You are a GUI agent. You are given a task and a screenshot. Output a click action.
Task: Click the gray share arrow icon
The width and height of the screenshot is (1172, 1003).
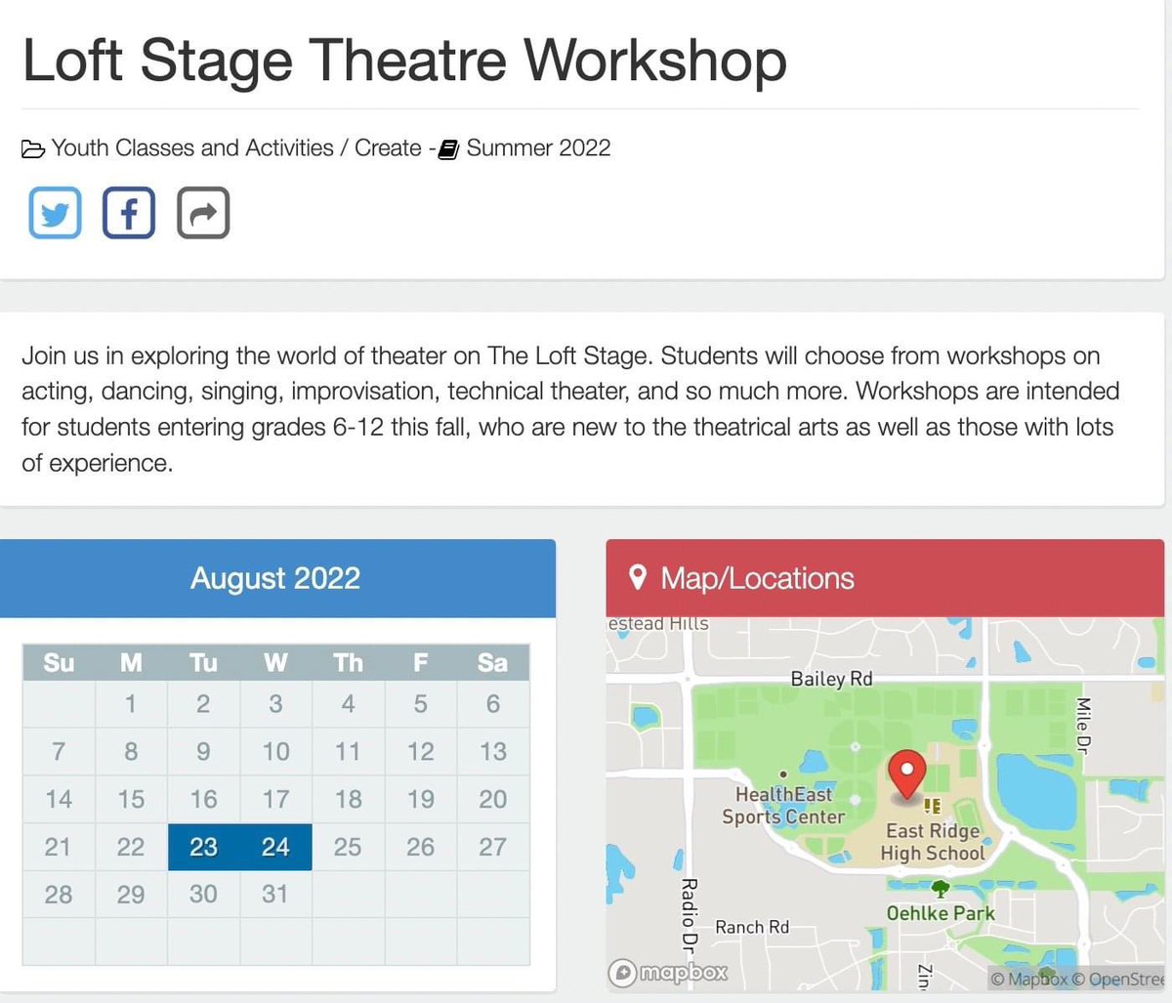(x=202, y=212)
